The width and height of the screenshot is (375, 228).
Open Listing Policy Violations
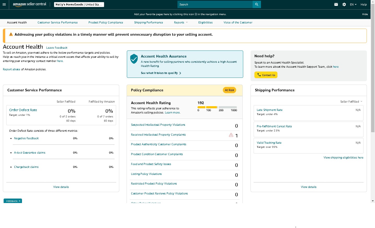[x=146, y=174]
